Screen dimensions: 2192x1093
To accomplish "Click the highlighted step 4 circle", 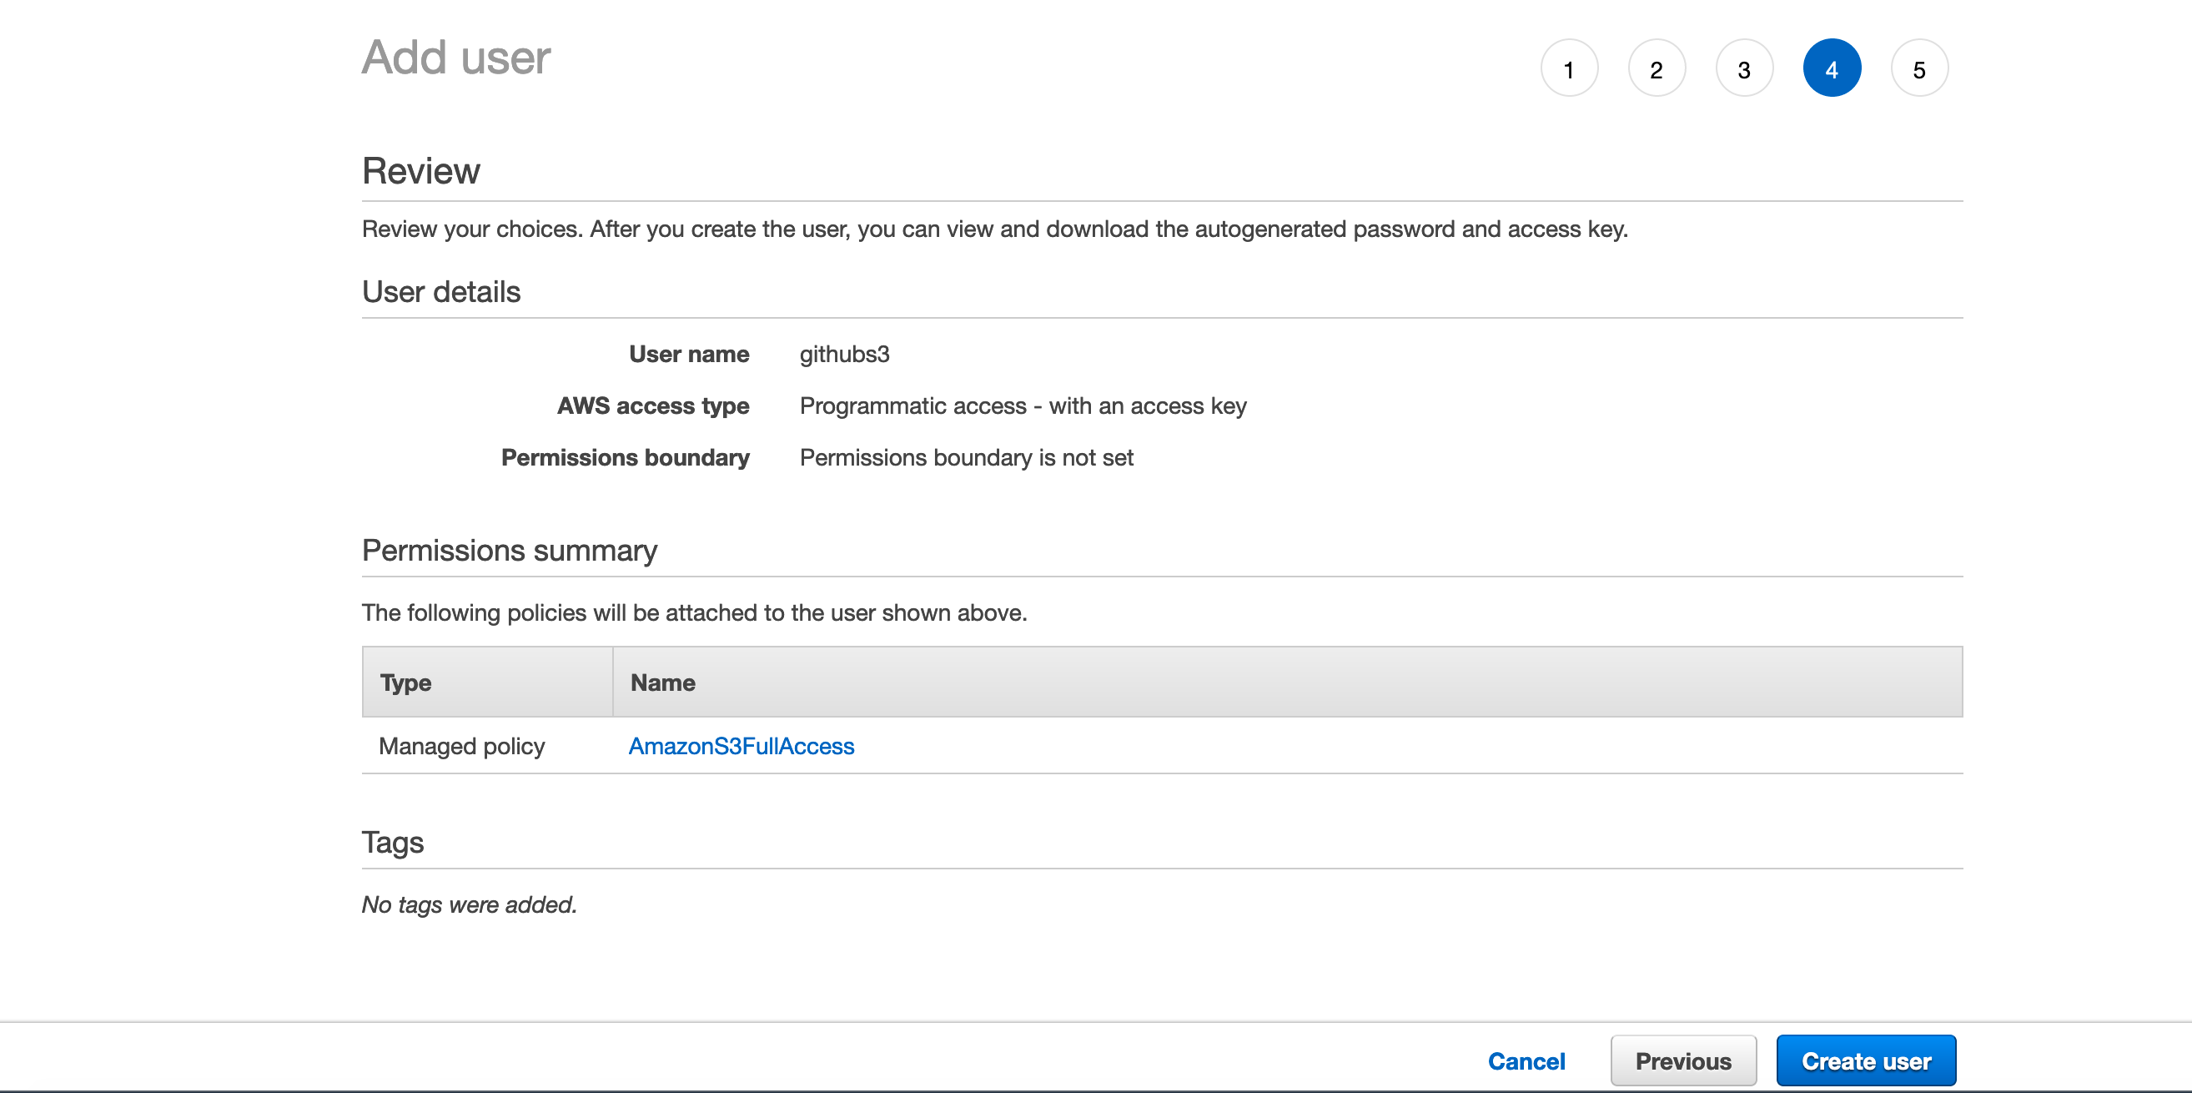I will 1831,68.
